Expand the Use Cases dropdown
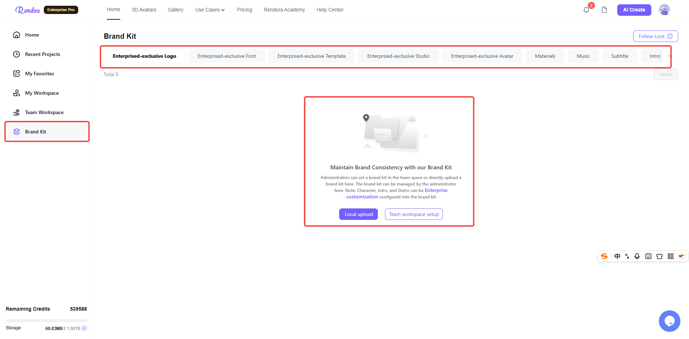 click(x=210, y=10)
